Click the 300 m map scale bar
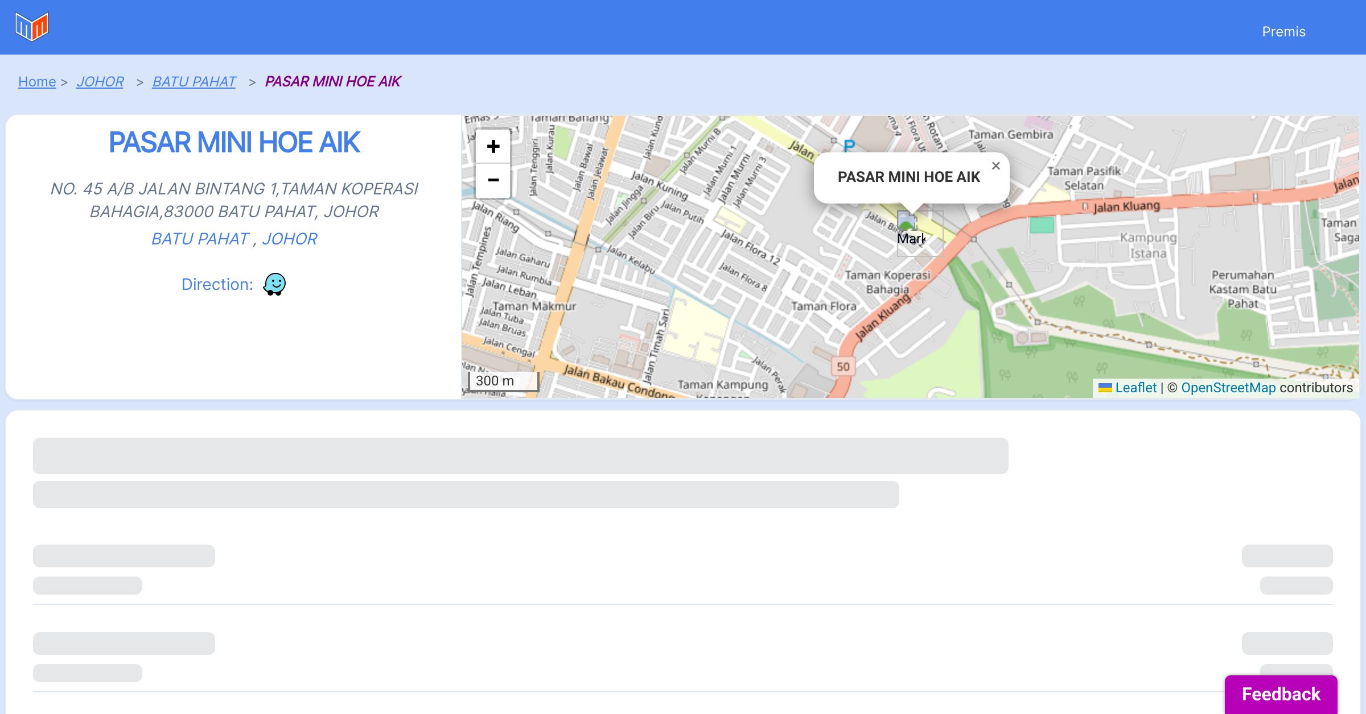Viewport: 1366px width, 714px height. tap(503, 381)
